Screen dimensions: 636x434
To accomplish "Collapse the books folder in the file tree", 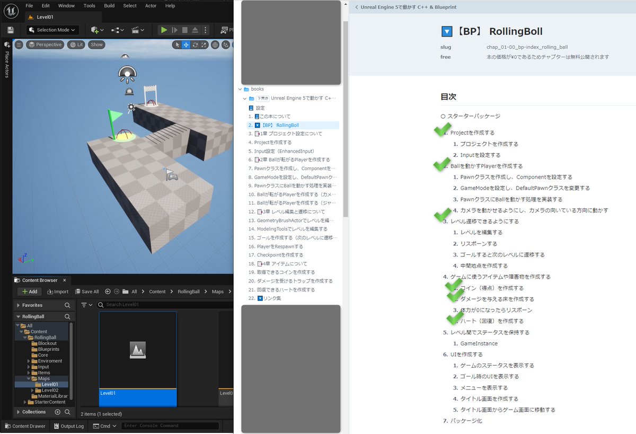I will point(240,89).
